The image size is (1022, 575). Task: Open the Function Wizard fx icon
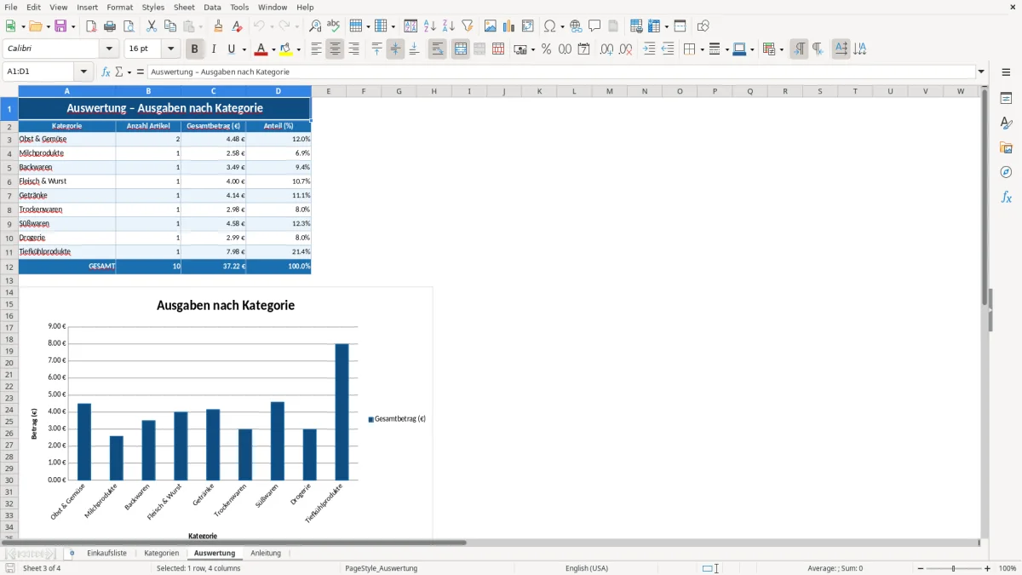tap(106, 72)
